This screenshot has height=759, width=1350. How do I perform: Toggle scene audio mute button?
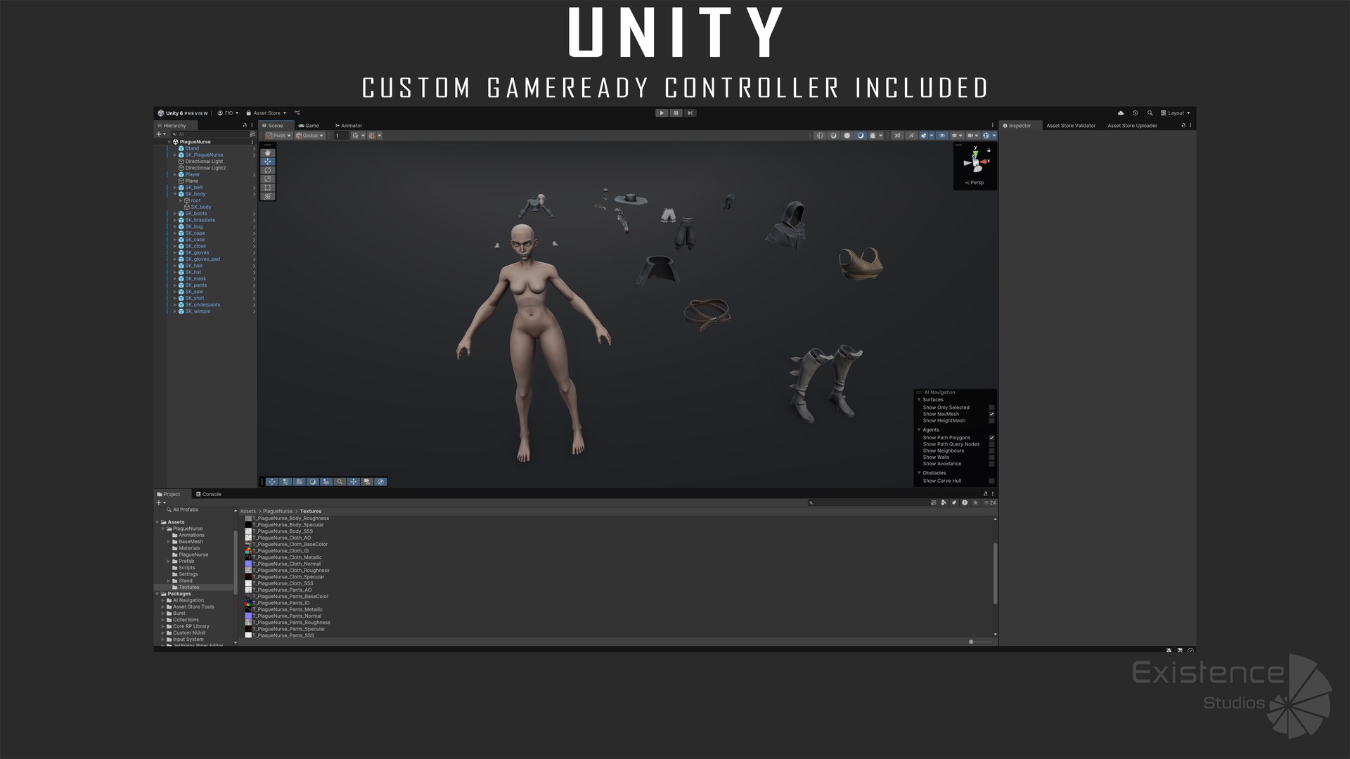pyautogui.click(x=911, y=136)
